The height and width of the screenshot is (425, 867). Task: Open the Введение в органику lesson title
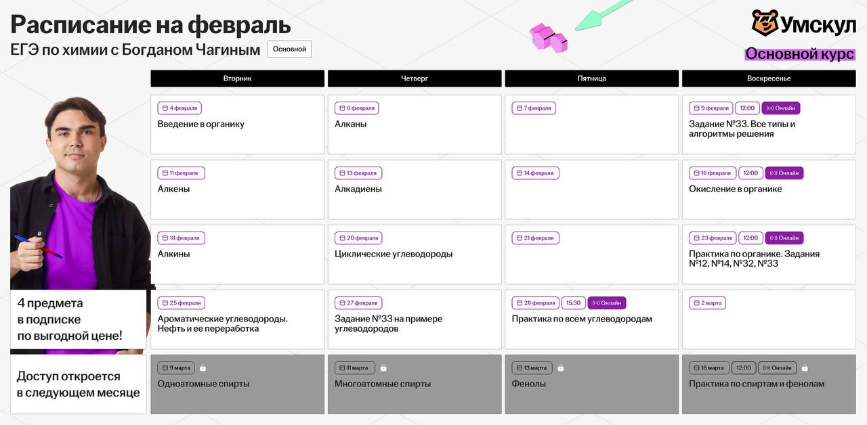[x=200, y=125]
